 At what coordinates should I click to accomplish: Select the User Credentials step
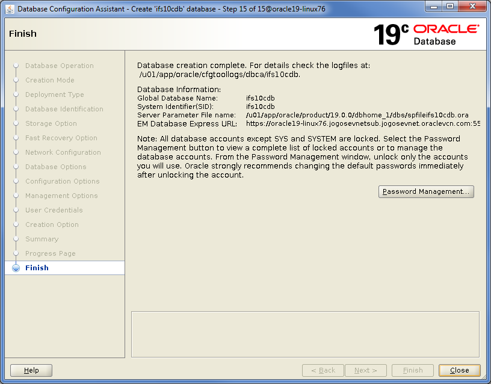point(54,210)
